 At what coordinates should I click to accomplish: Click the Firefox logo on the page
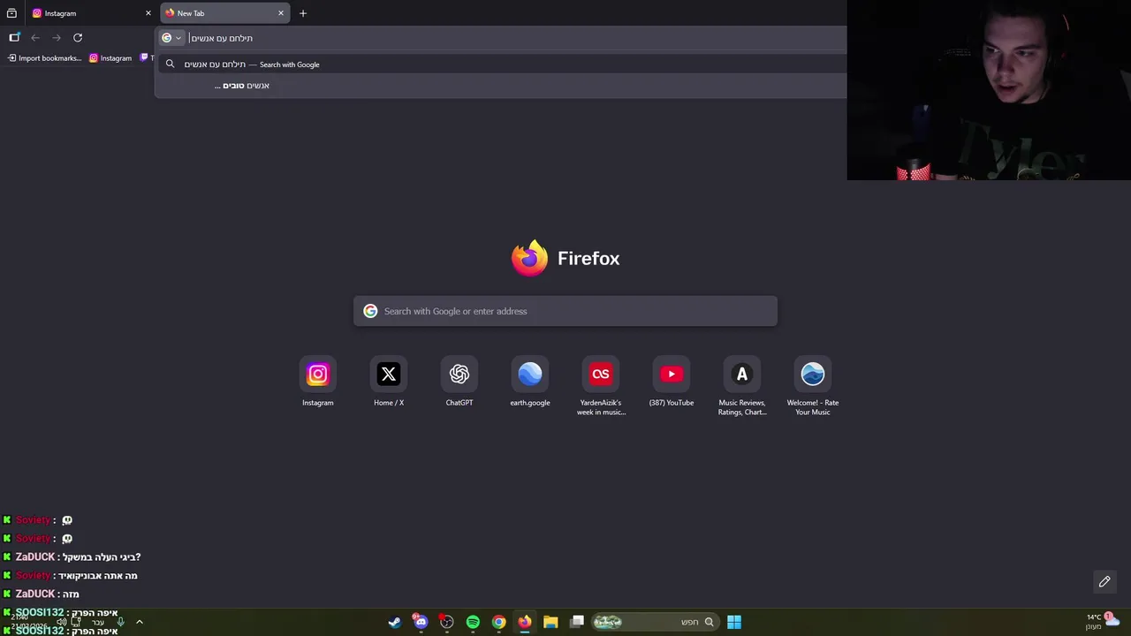(529, 258)
